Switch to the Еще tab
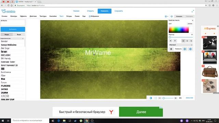This screenshot has width=219, height=123. point(84,16)
